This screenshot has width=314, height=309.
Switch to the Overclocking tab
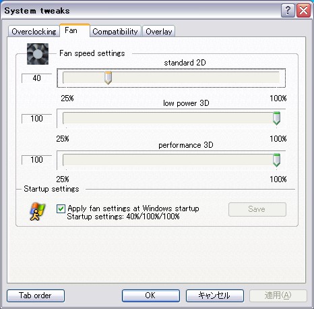click(x=34, y=31)
